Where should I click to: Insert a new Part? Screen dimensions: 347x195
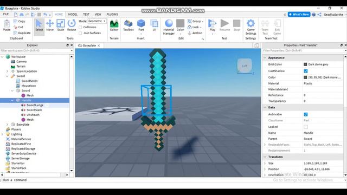click(x=141, y=25)
